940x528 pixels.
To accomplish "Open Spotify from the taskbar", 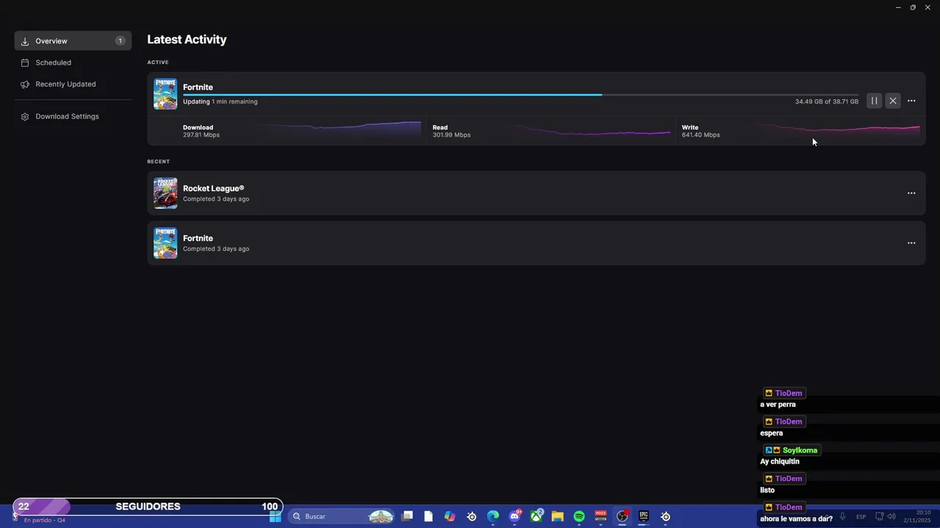I will click(579, 516).
